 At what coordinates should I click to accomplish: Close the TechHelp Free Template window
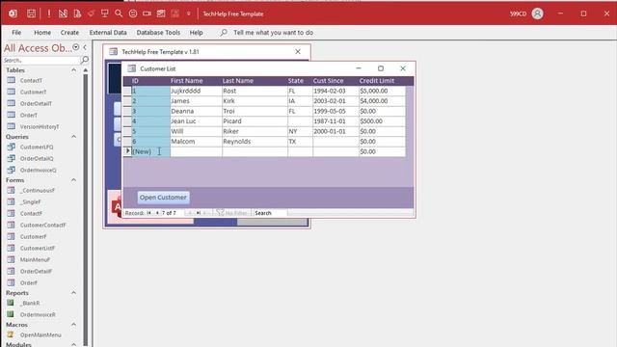[x=298, y=51]
